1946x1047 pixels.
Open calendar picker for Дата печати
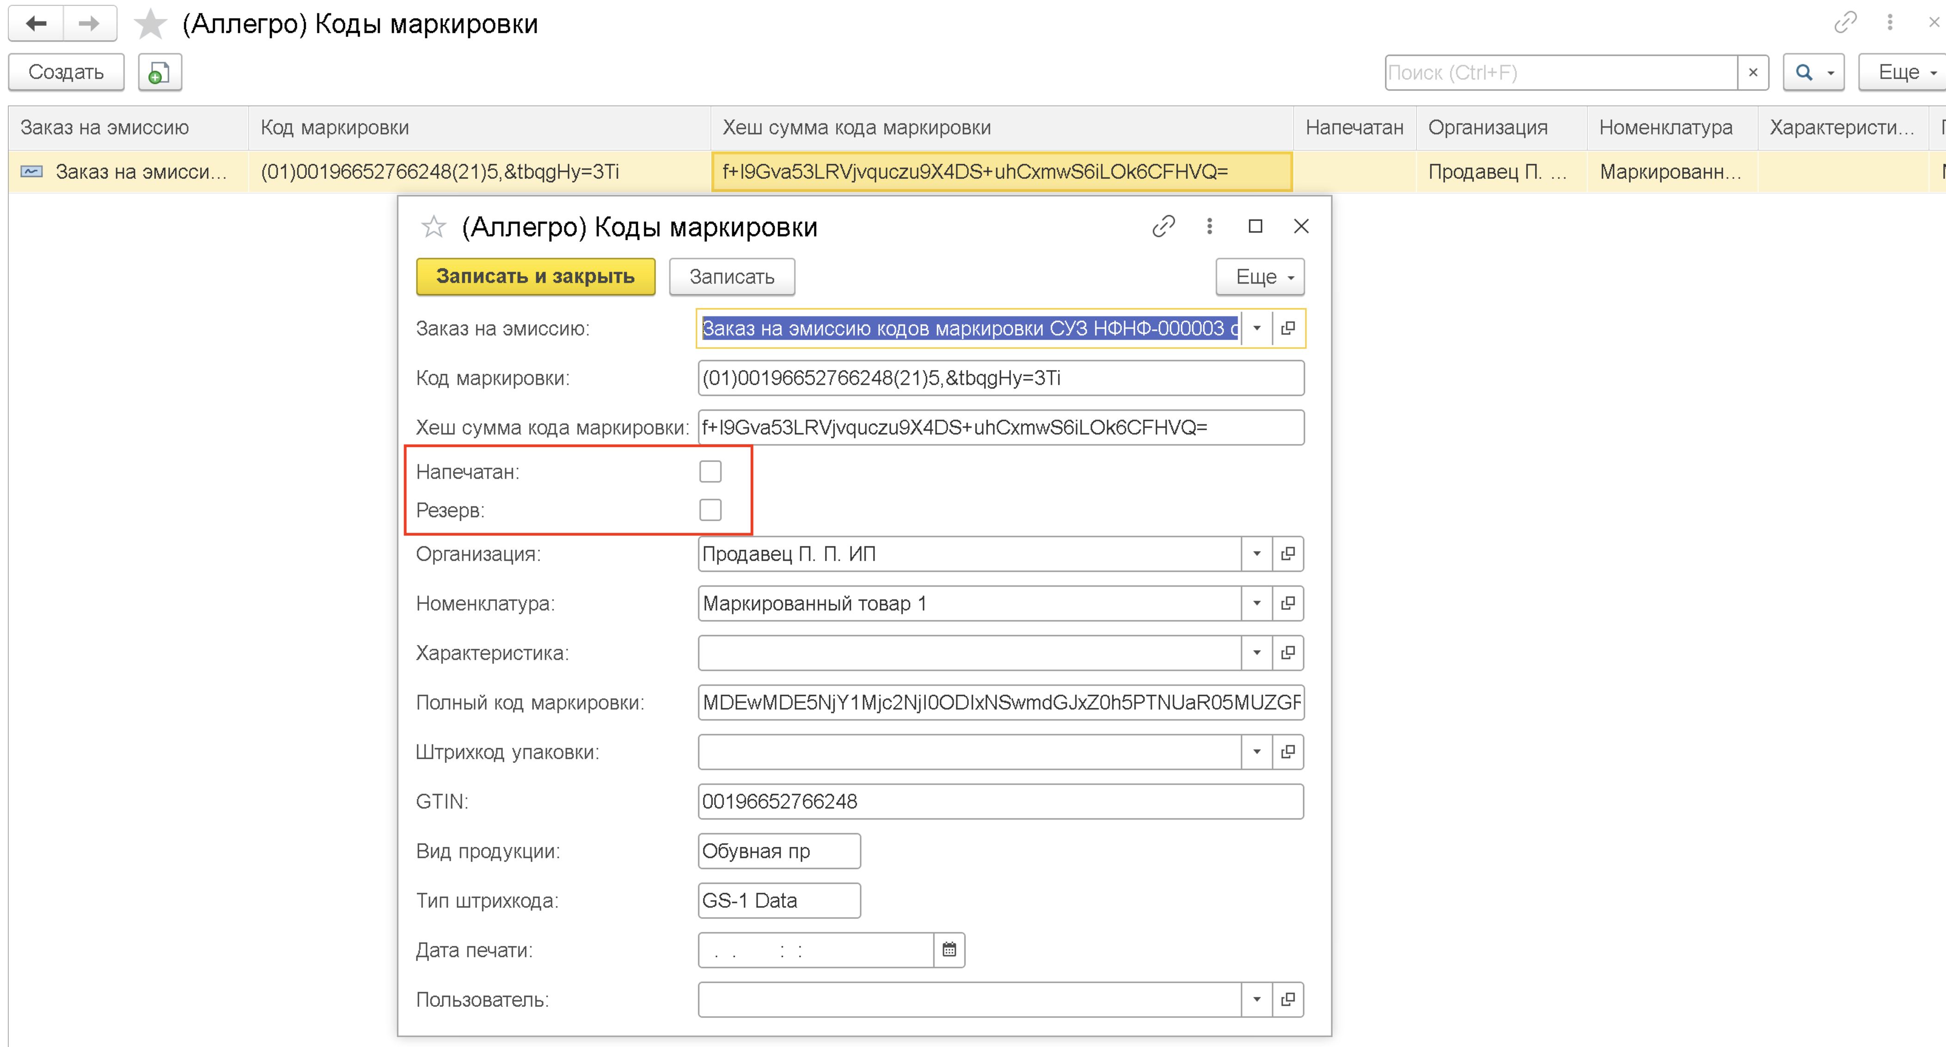click(949, 950)
